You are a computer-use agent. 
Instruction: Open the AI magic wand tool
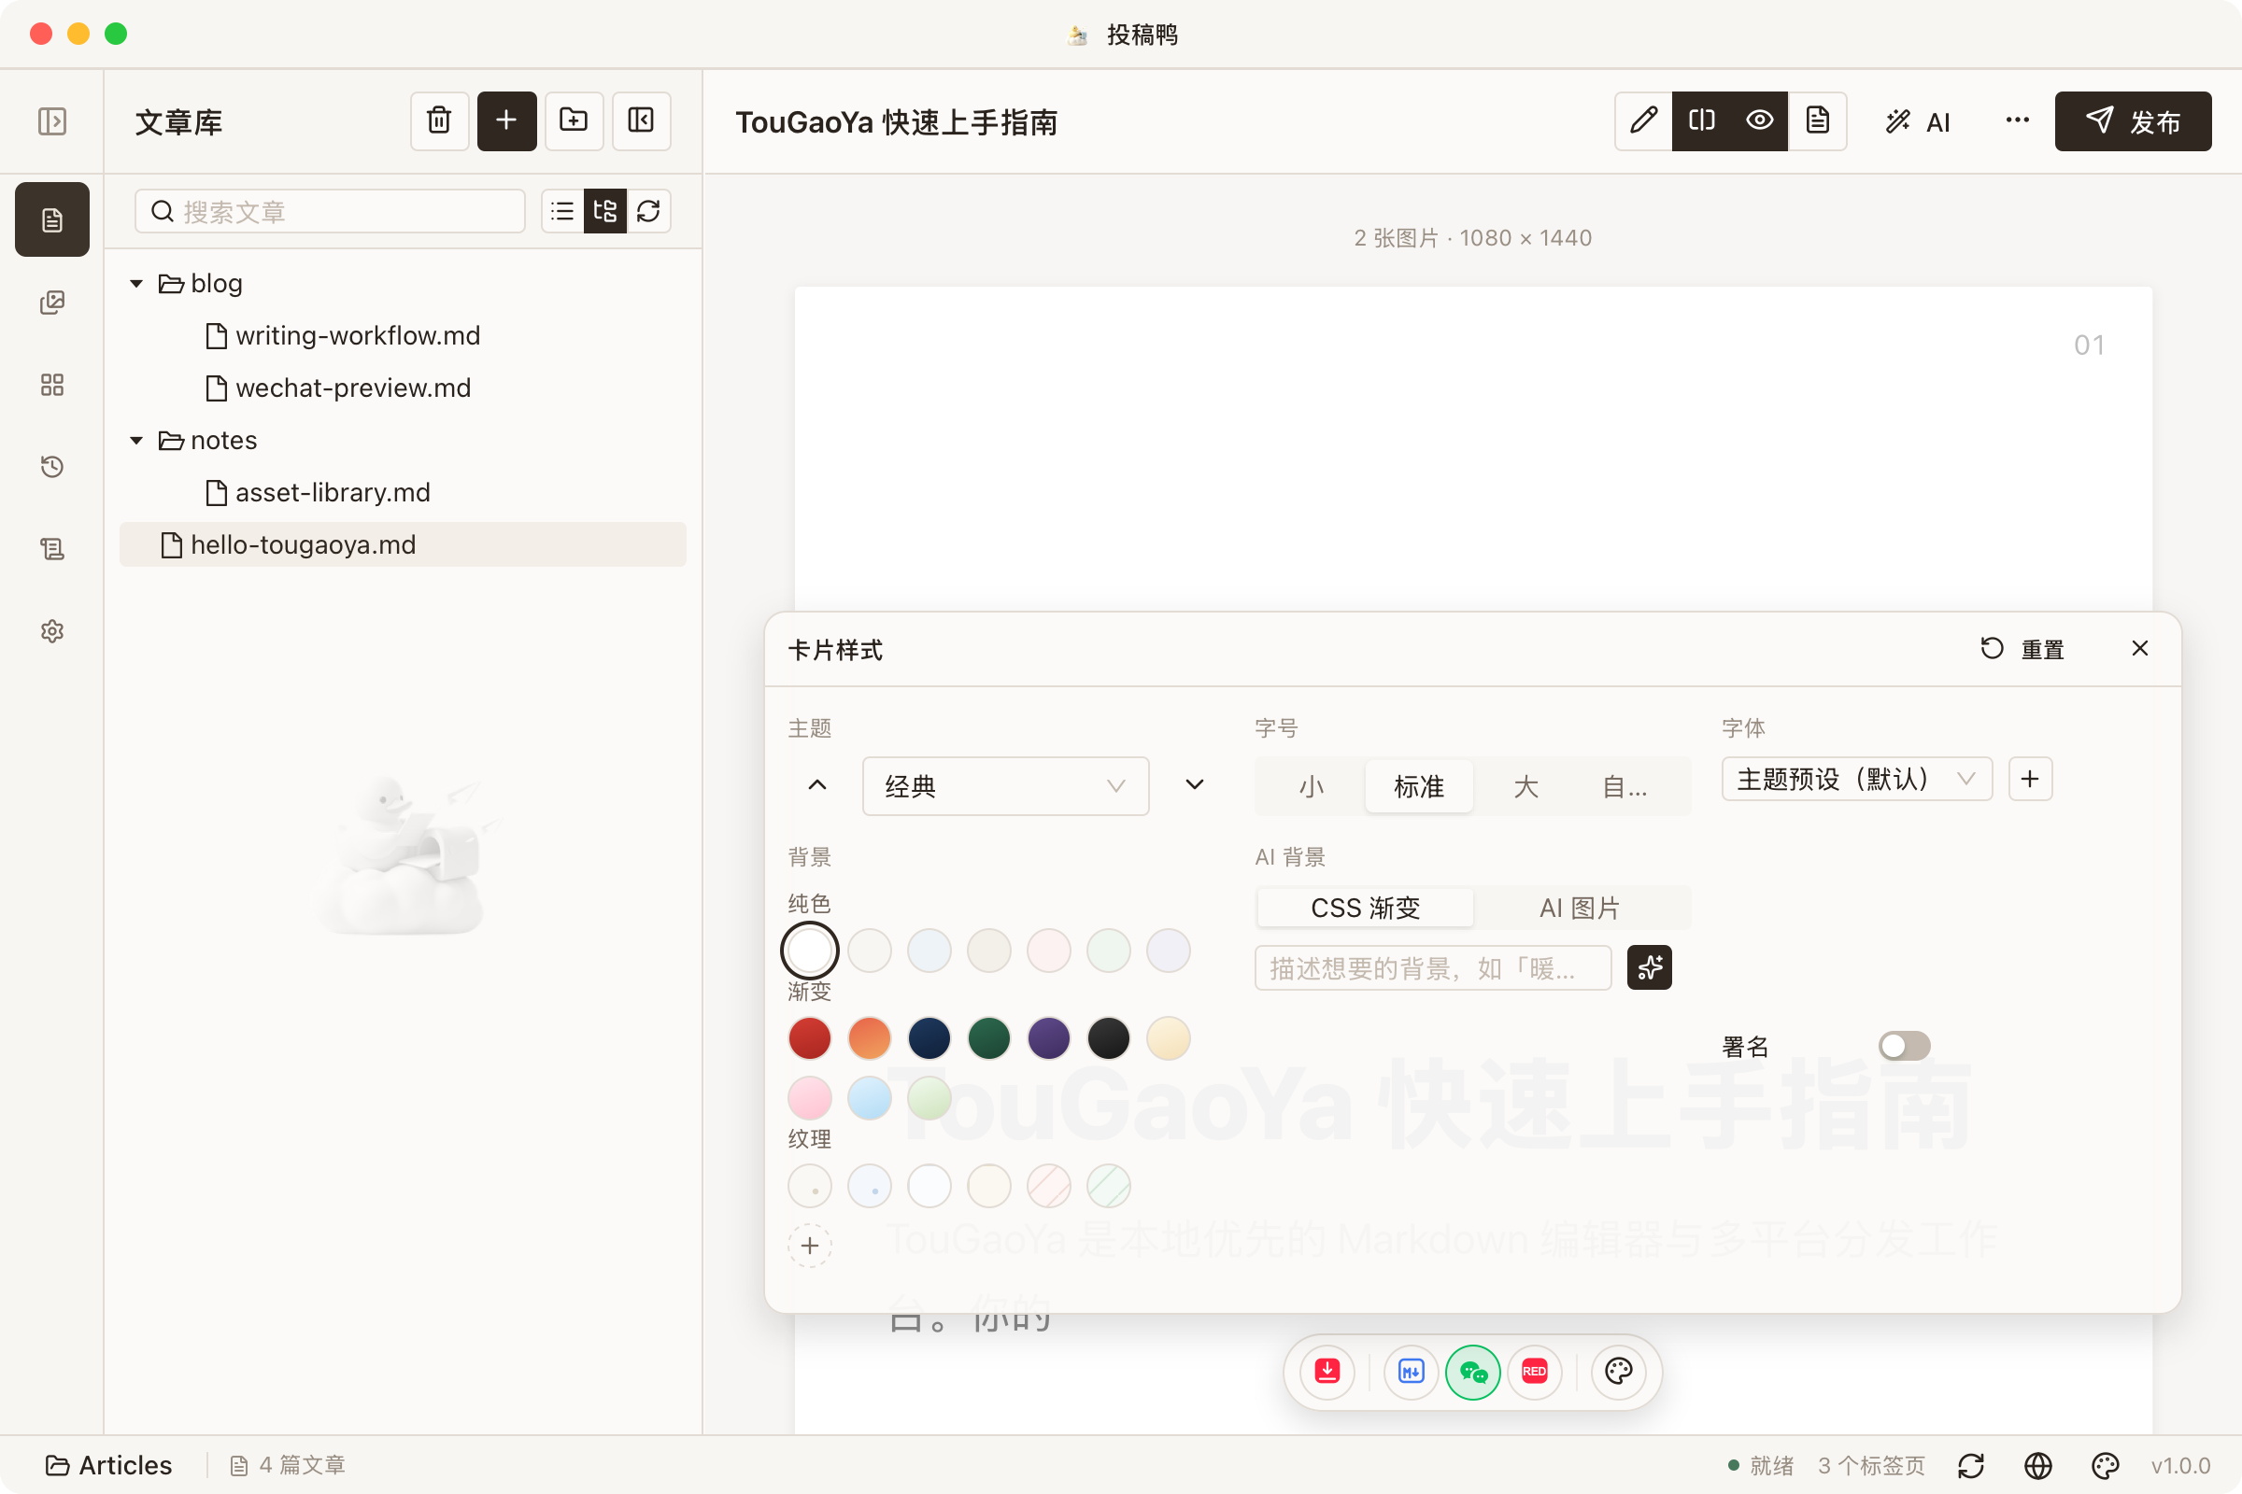pos(1918,121)
